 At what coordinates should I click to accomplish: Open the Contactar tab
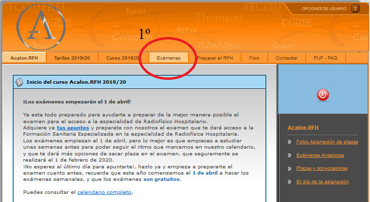(x=286, y=58)
